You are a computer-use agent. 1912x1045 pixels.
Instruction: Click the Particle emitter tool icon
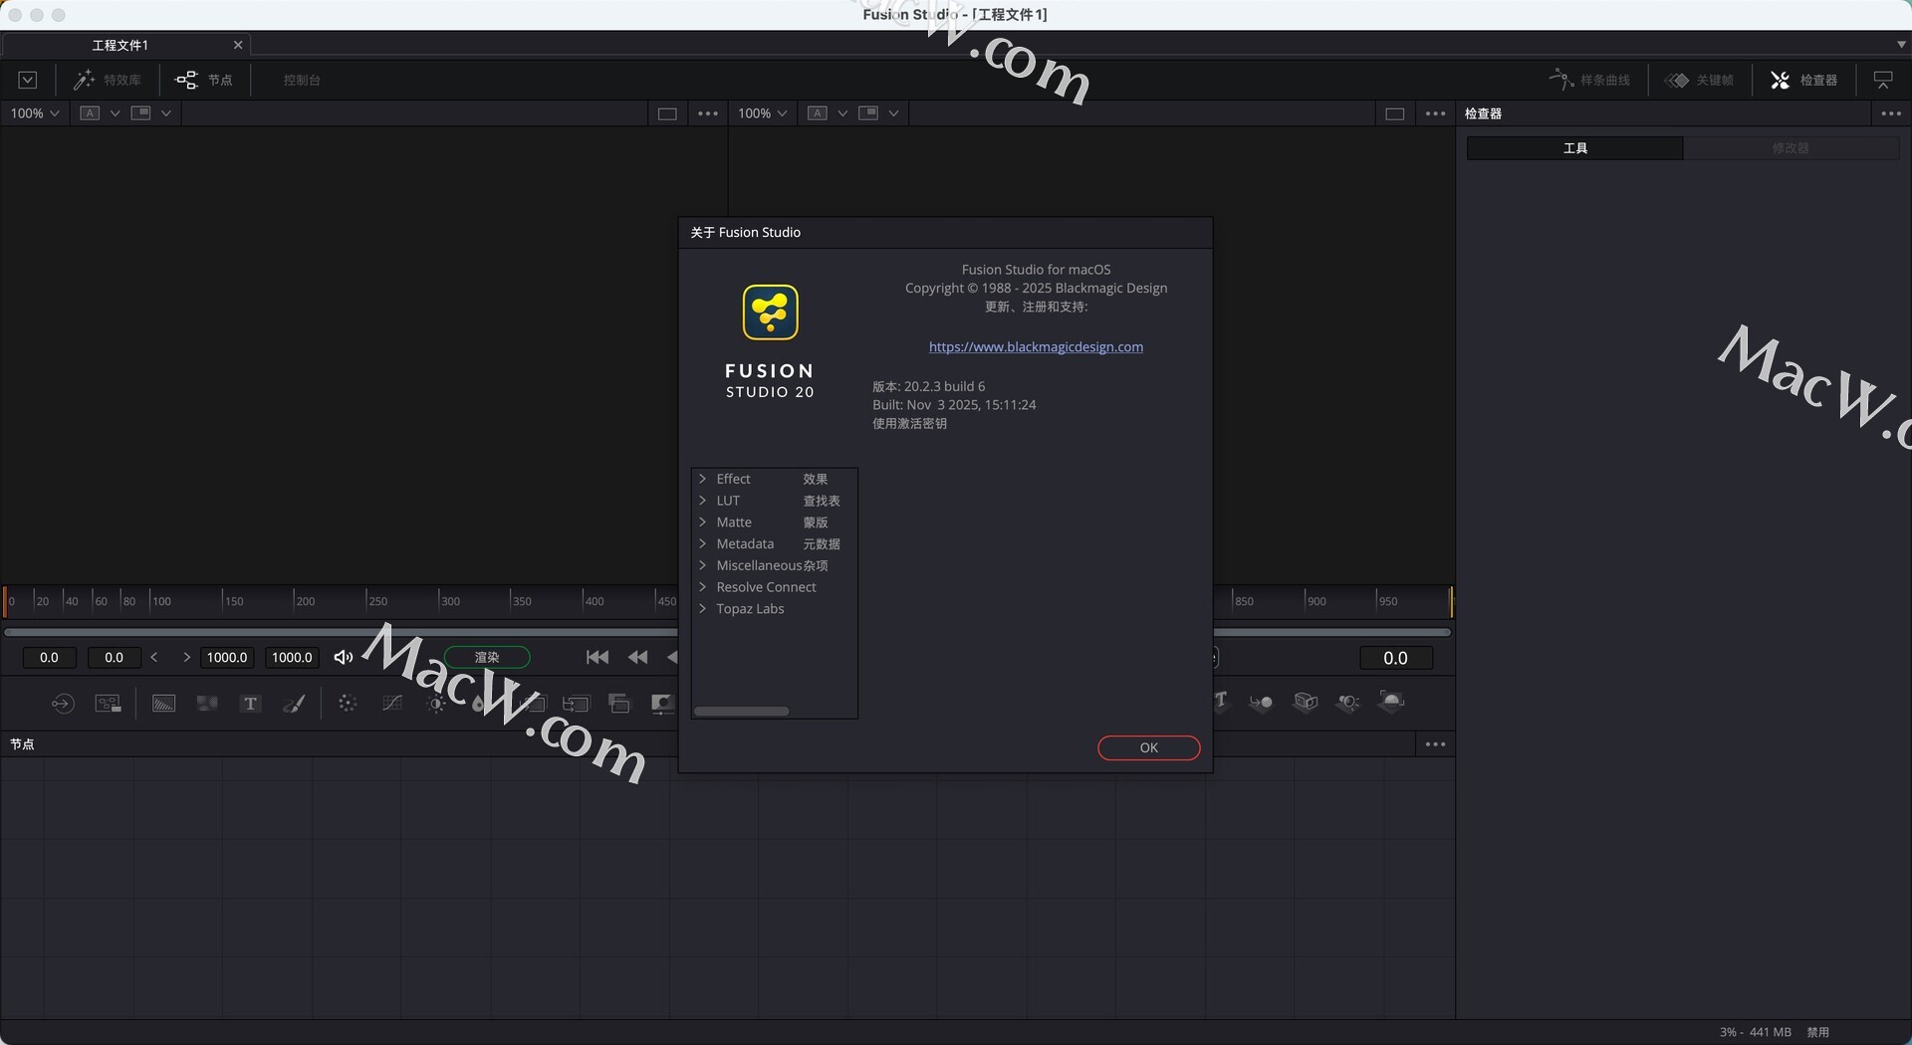pos(347,704)
